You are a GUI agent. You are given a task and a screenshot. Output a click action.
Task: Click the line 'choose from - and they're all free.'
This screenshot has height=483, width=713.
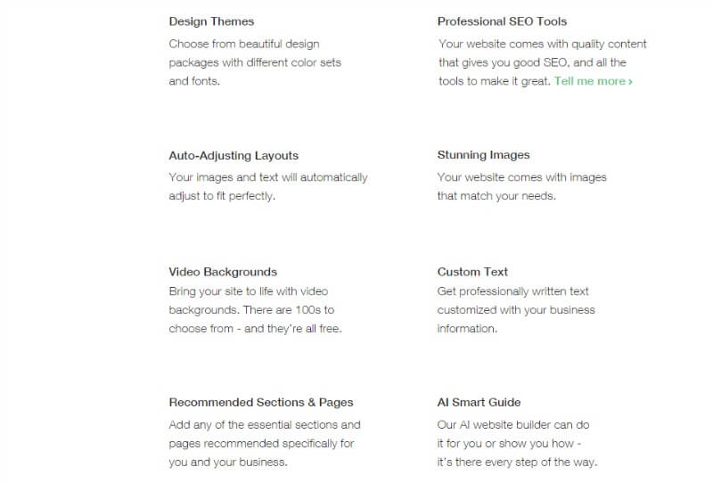point(255,329)
